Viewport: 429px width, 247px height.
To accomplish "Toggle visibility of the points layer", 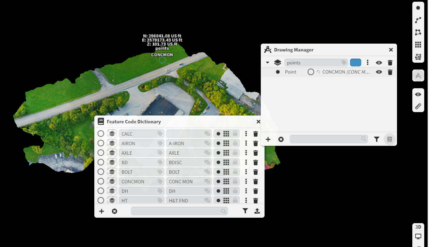I will tap(379, 63).
